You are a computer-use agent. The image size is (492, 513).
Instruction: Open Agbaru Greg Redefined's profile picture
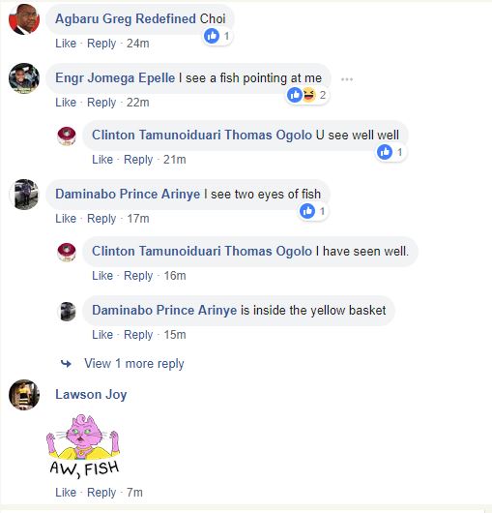[24, 19]
